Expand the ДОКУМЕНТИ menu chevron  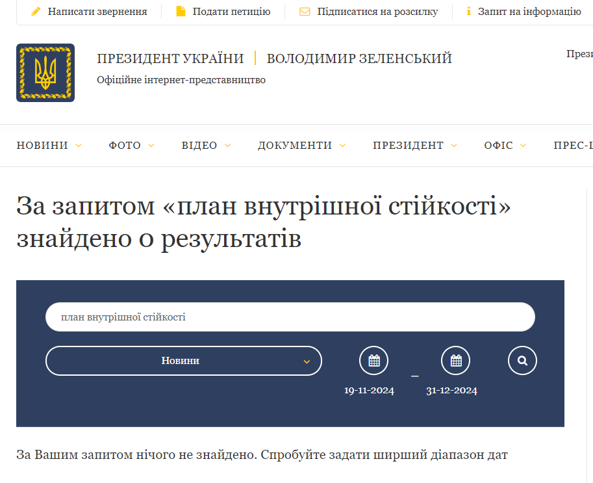click(x=344, y=146)
